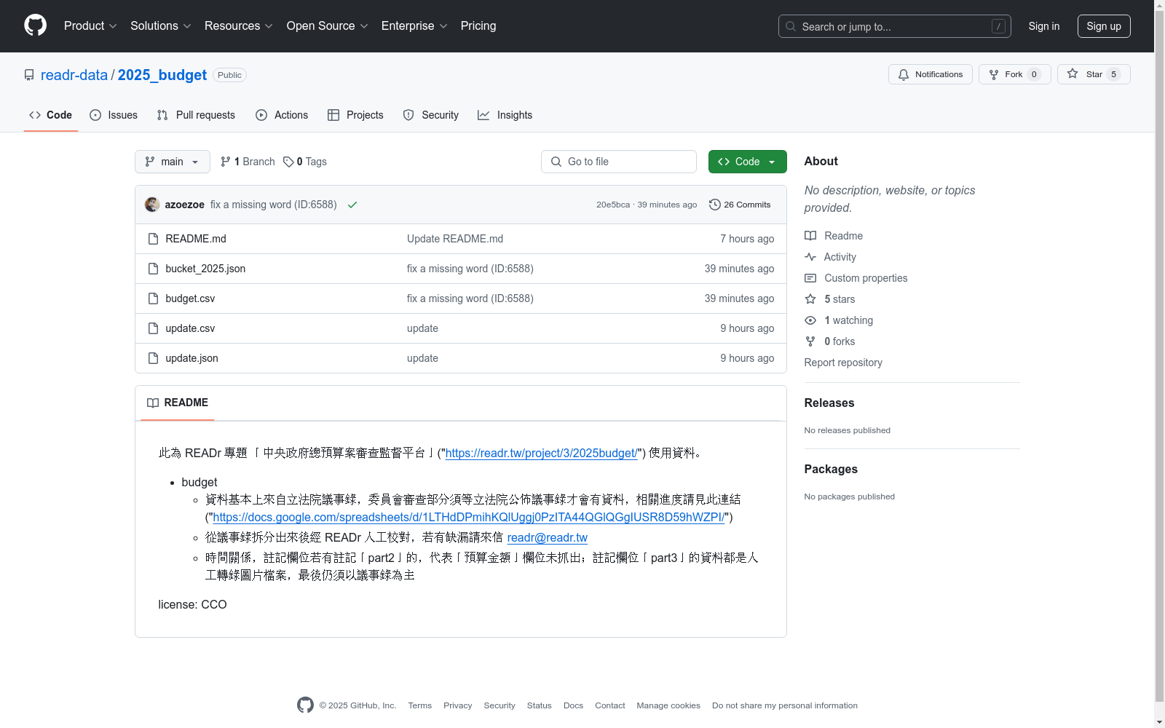Open the Actions tab
Viewport: 1165px width, 728px height.
[282, 115]
